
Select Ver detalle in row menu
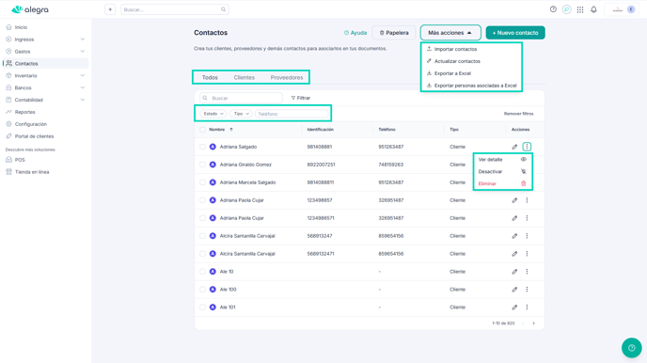(x=502, y=160)
